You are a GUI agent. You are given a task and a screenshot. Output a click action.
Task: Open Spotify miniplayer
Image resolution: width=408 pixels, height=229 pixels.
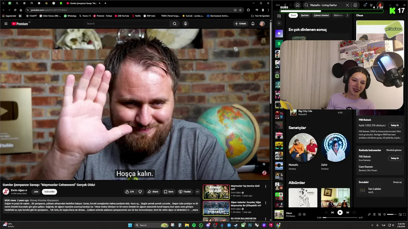click(400, 214)
